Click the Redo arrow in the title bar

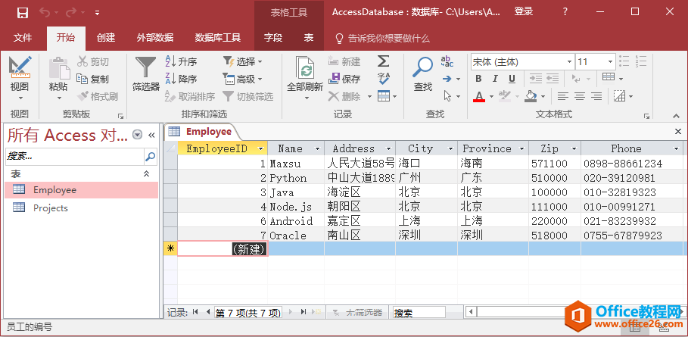click(71, 13)
